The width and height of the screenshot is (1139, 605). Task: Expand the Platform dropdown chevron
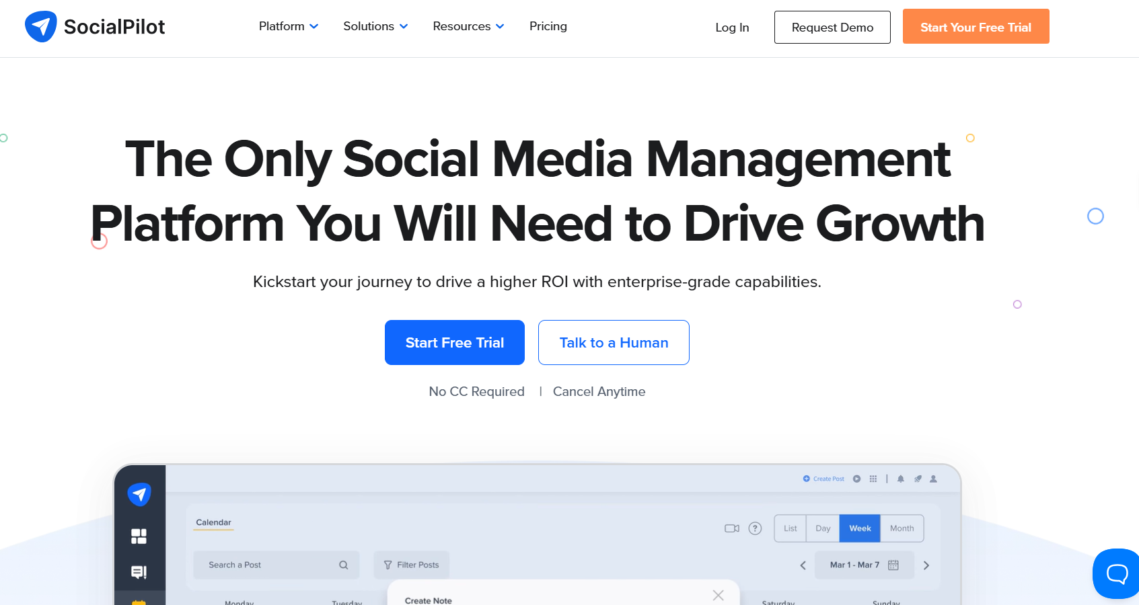(314, 26)
